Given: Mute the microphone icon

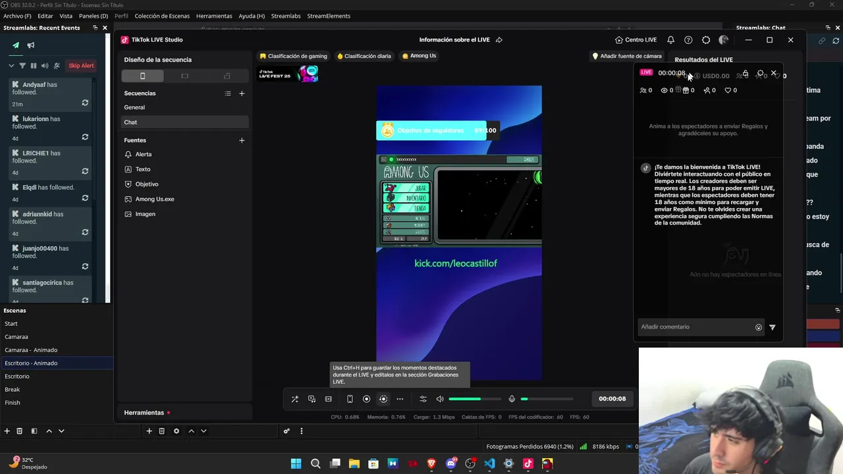Looking at the screenshot, I should [x=512, y=399].
